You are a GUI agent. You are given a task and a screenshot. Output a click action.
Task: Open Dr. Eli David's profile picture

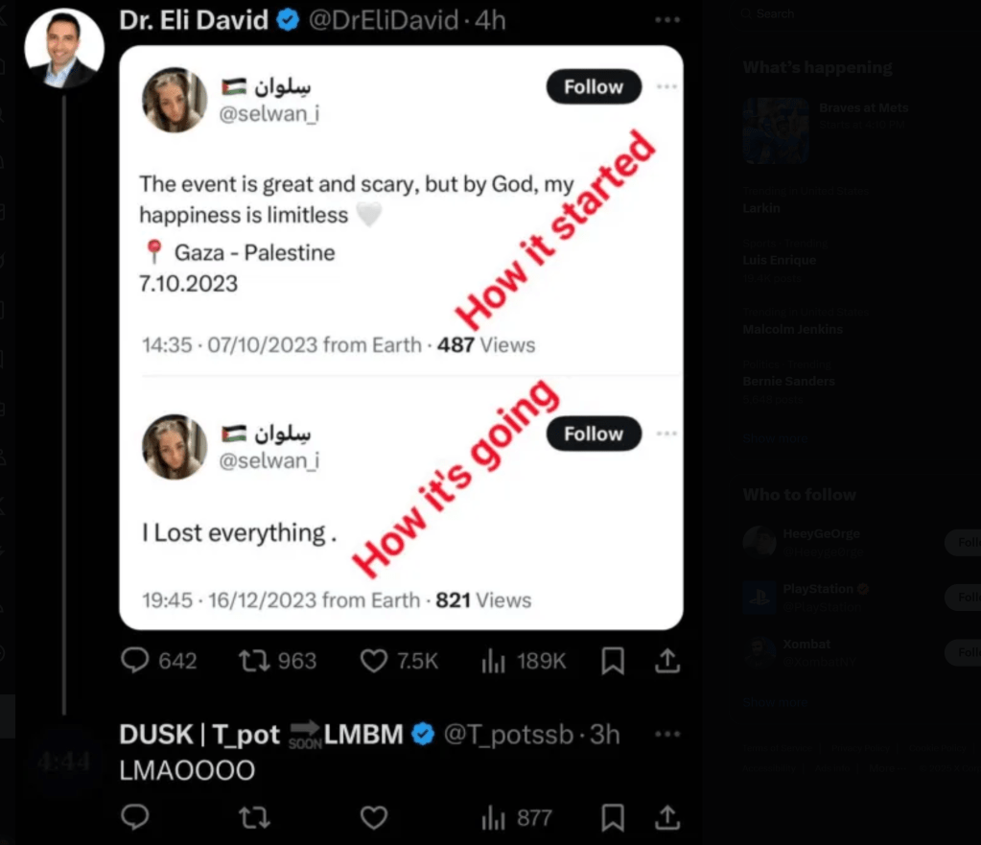click(x=64, y=48)
